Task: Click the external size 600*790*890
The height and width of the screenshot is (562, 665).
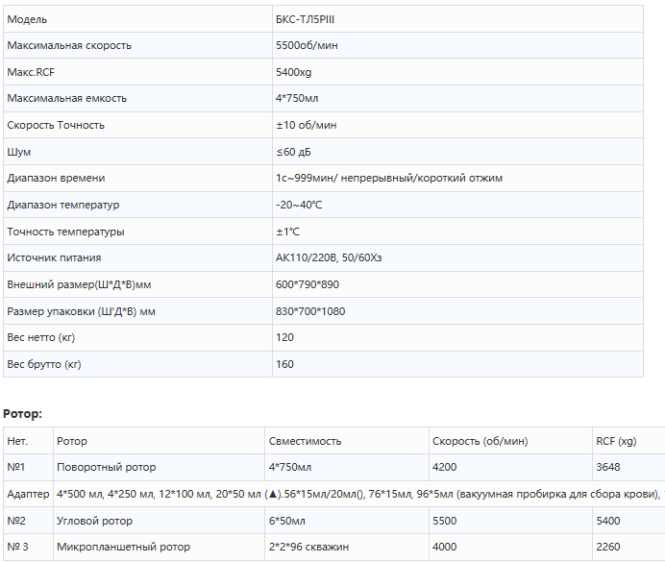Action: 308,284
